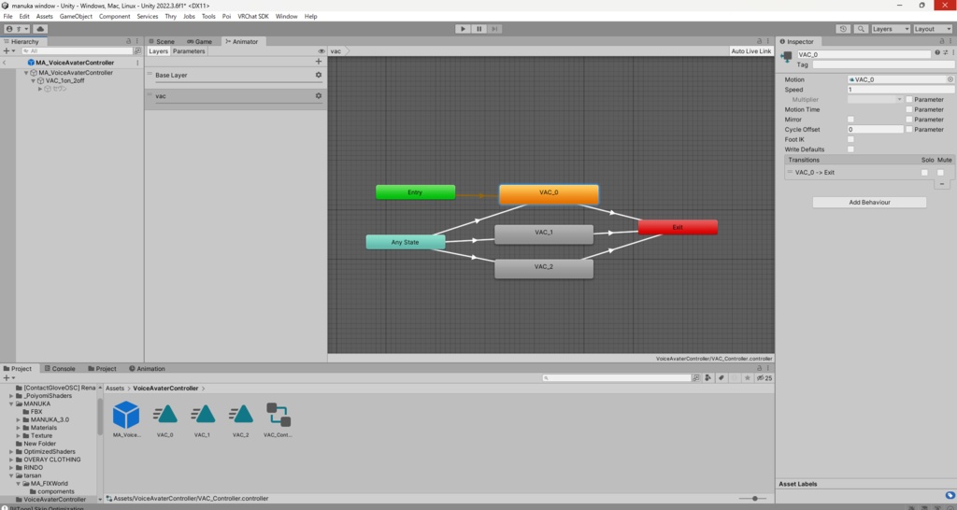This screenshot has height=510, width=957.
Task: Open the account dropdown in toolbar
Action: tap(17, 29)
